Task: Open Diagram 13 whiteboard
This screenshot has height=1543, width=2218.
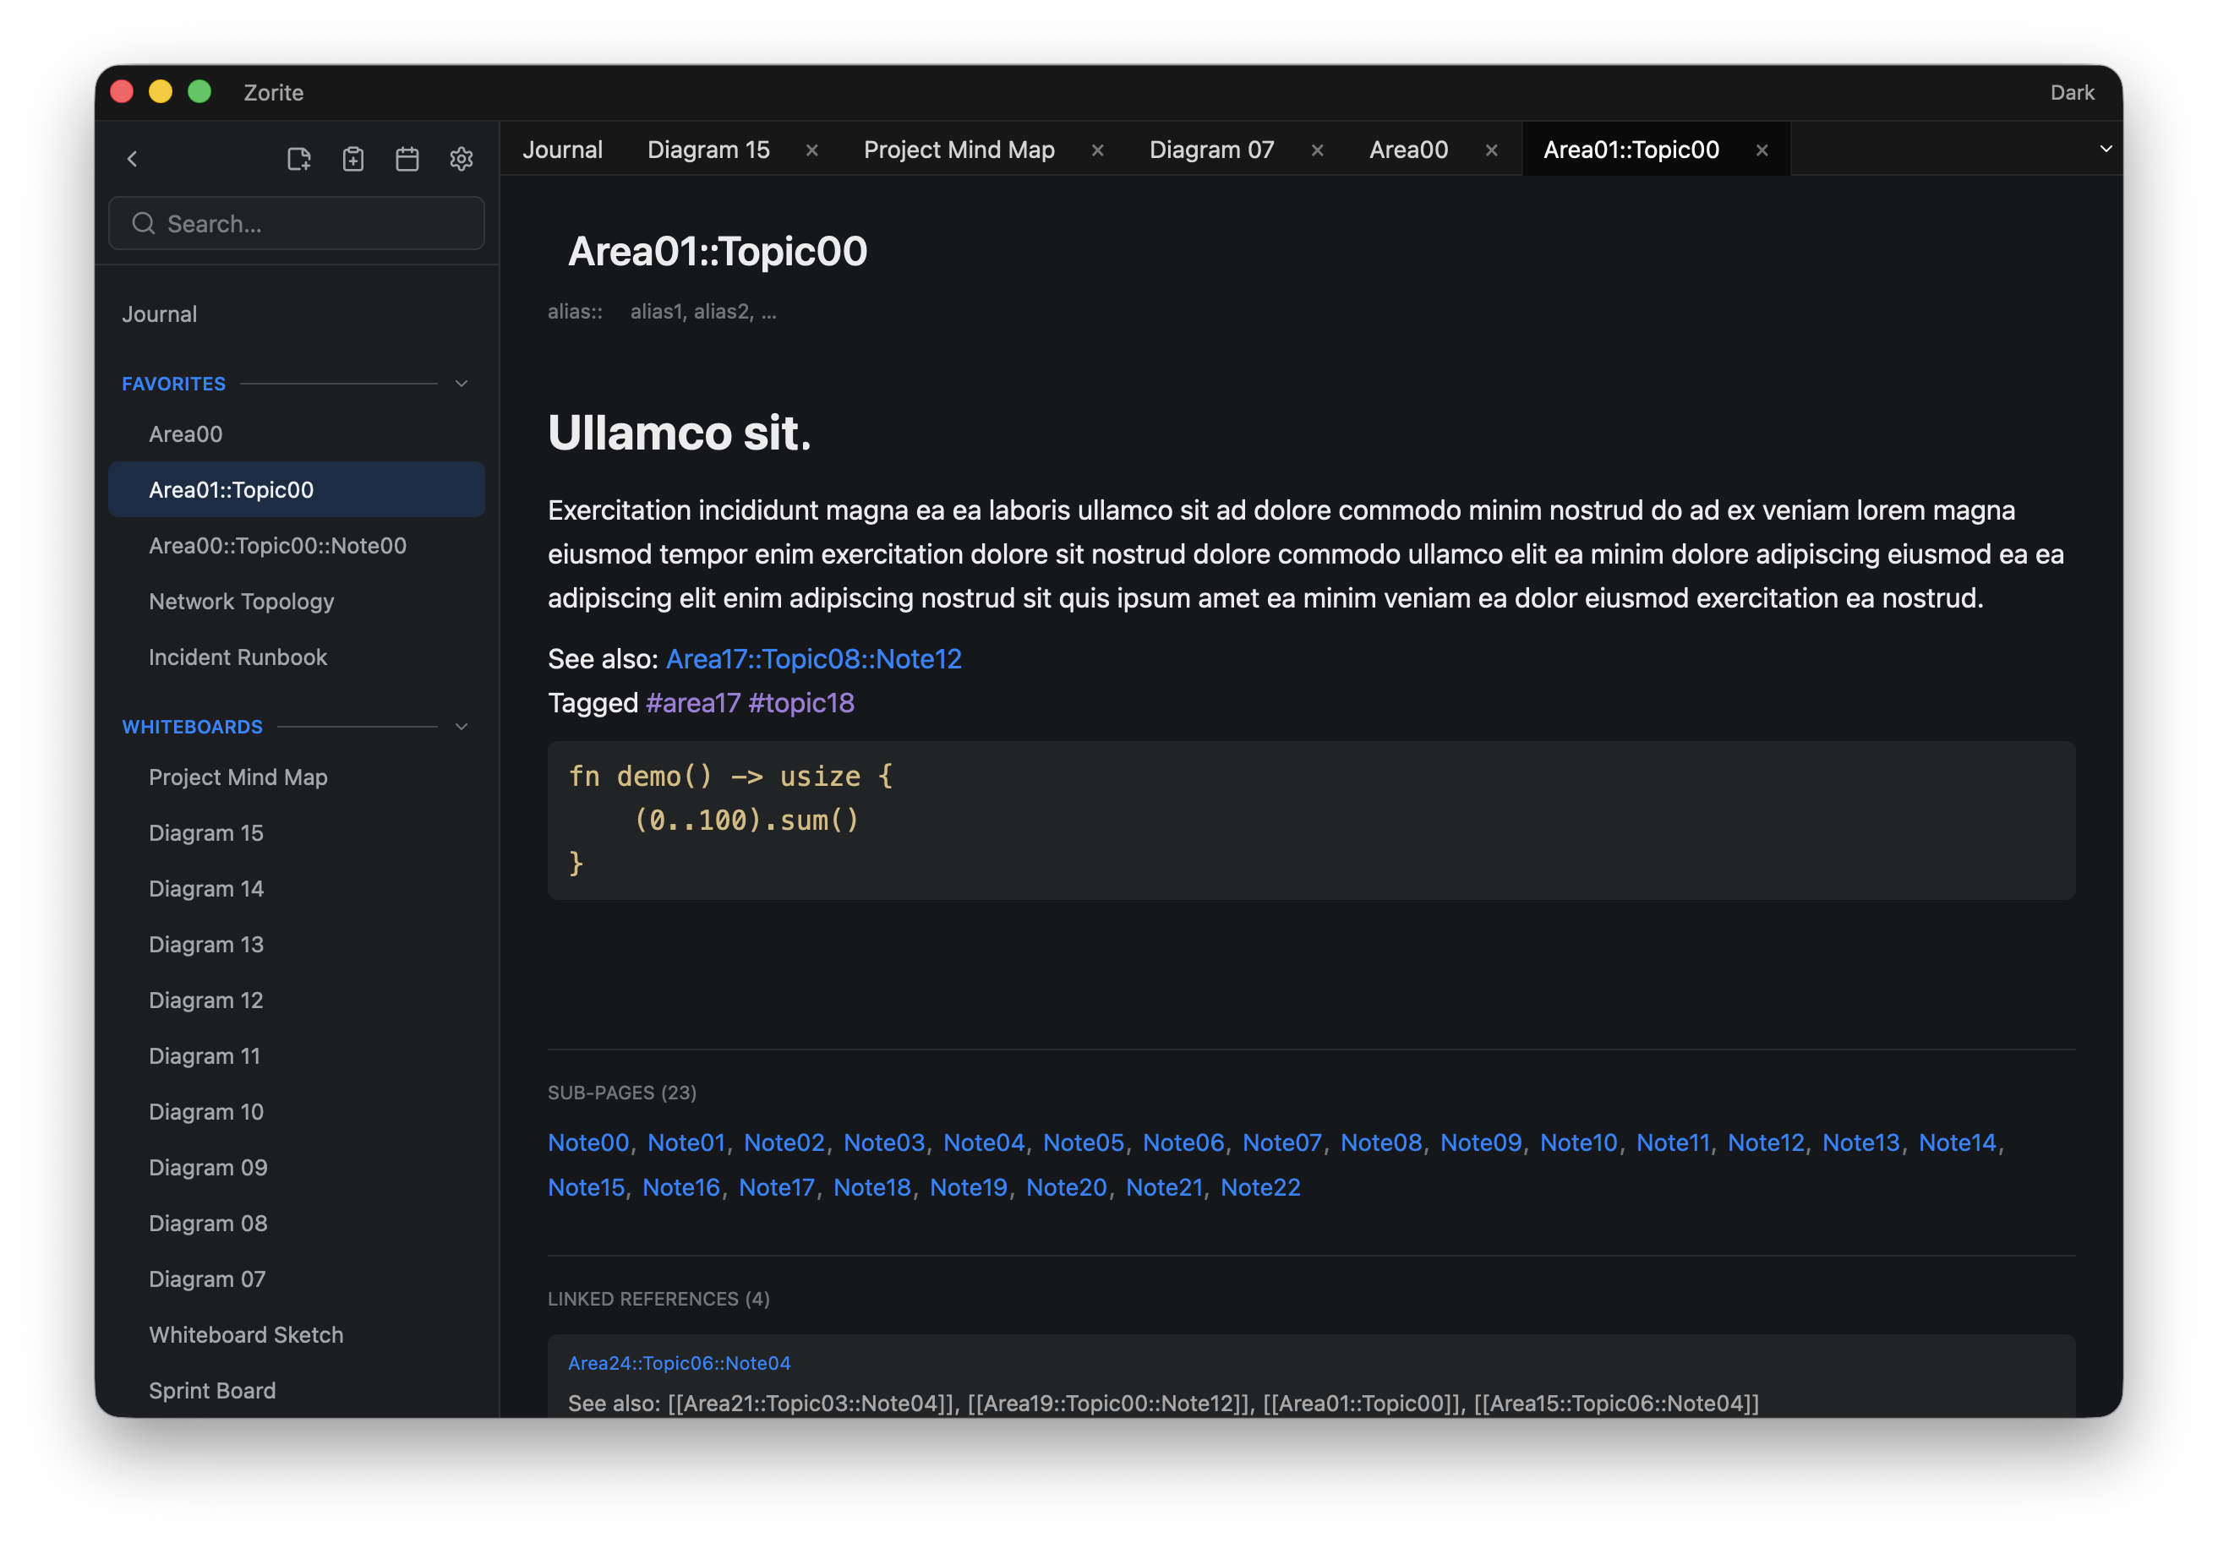Action: pyautogui.click(x=297, y=945)
